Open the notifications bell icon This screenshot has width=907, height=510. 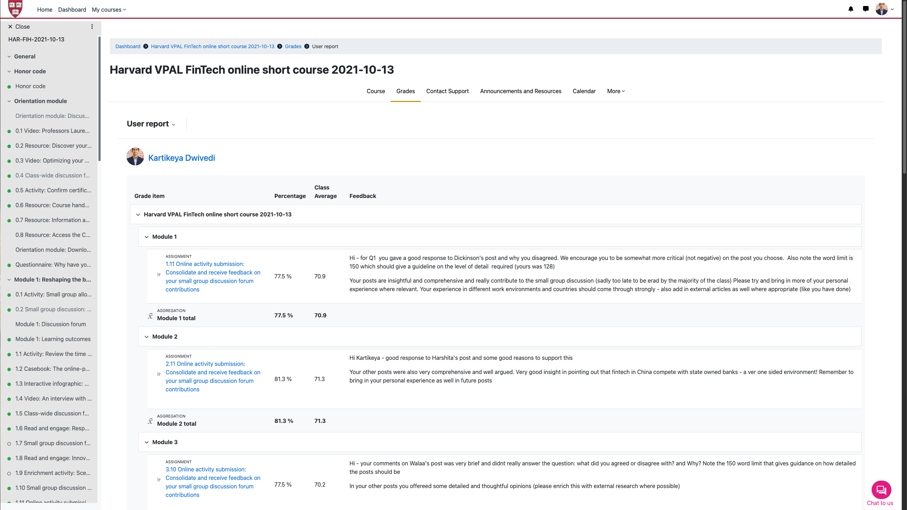[x=851, y=9]
